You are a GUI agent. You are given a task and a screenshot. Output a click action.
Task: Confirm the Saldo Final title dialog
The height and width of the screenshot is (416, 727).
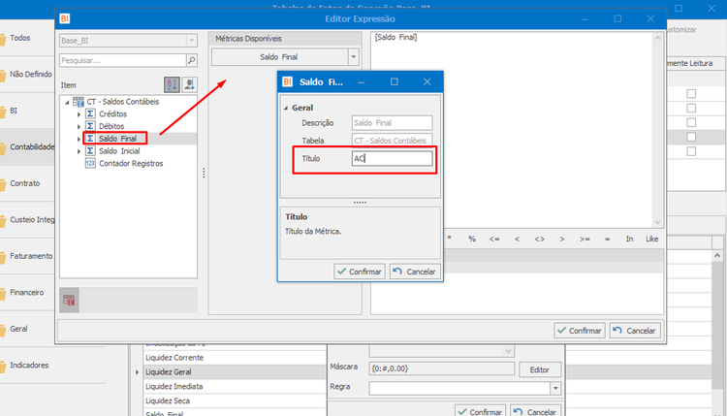click(x=360, y=272)
